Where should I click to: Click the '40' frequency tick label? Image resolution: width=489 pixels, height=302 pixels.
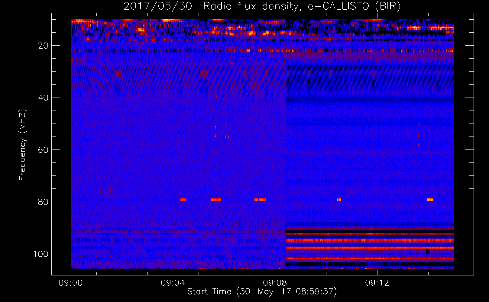[x=43, y=98]
